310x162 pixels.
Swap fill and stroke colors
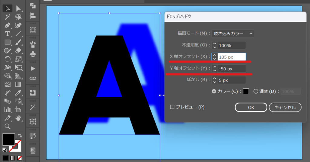pos(20,136)
